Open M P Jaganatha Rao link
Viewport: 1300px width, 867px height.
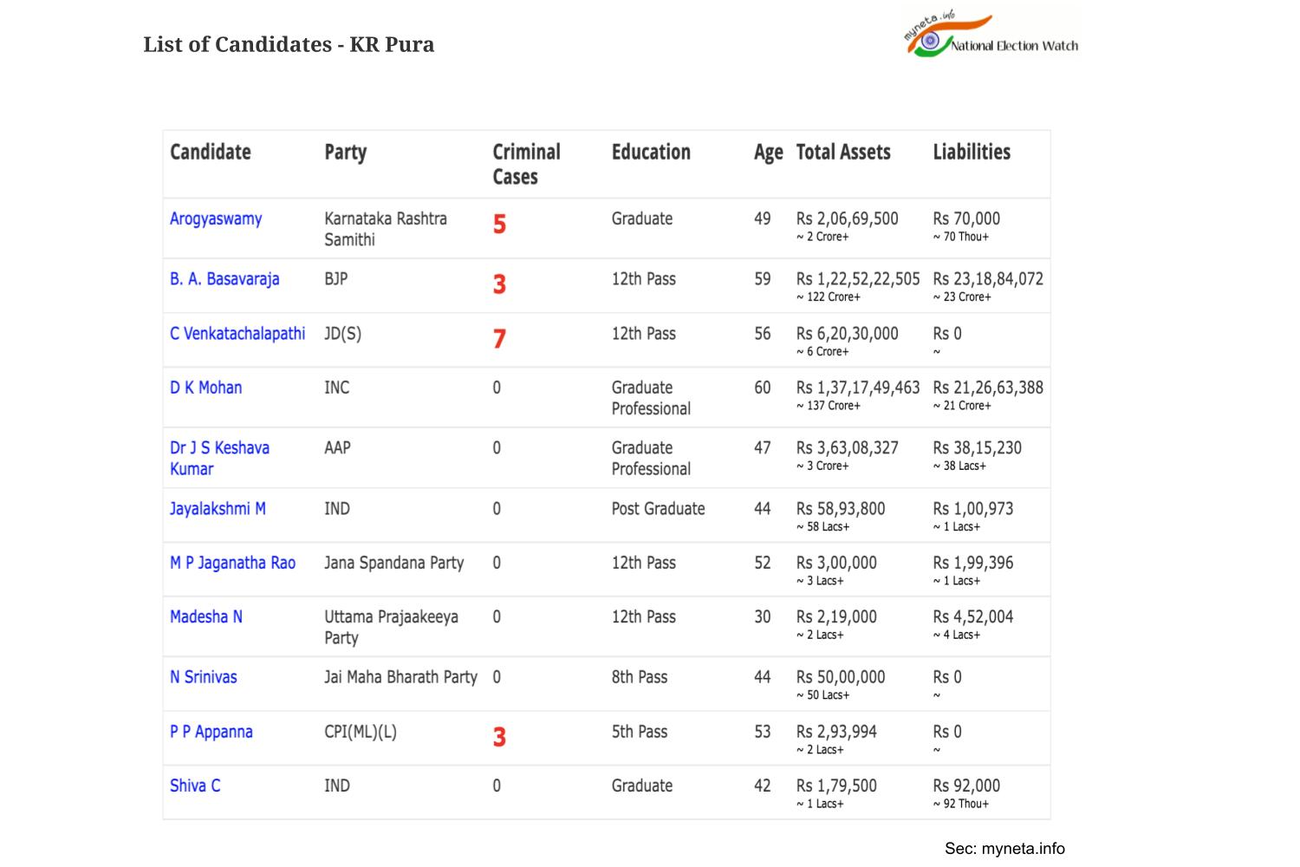(x=232, y=563)
